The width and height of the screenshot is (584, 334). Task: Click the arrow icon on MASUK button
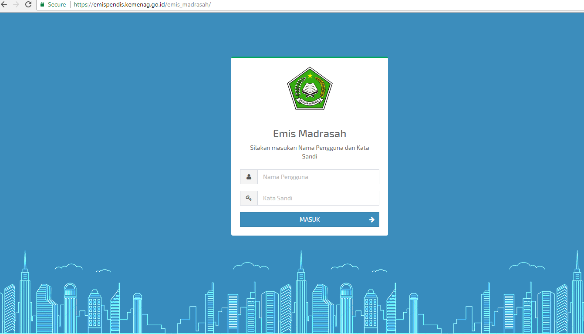tap(372, 219)
